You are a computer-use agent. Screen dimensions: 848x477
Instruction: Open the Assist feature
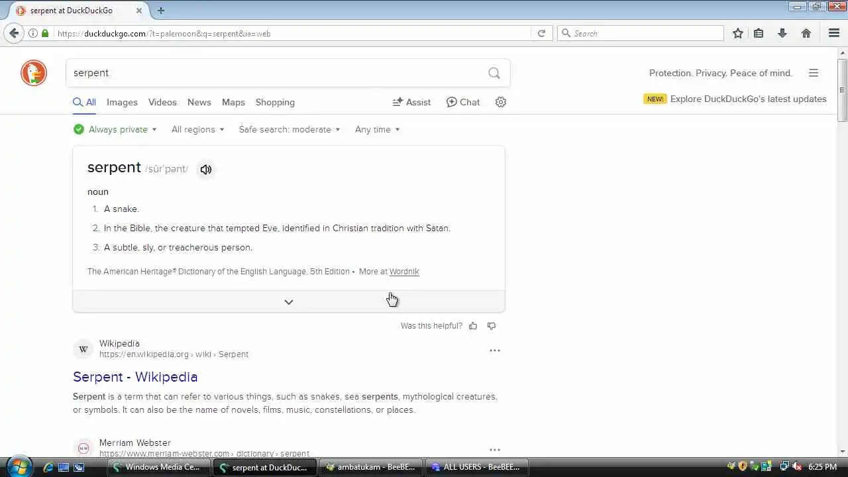[411, 102]
